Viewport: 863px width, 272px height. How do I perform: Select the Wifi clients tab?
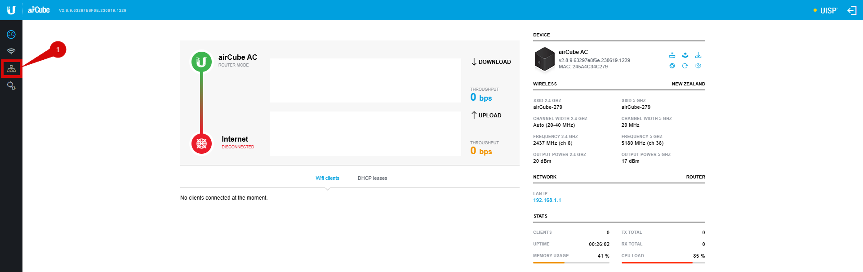[x=327, y=178]
